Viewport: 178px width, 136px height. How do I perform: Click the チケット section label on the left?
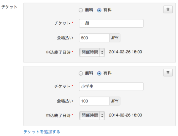[x=9, y=6]
